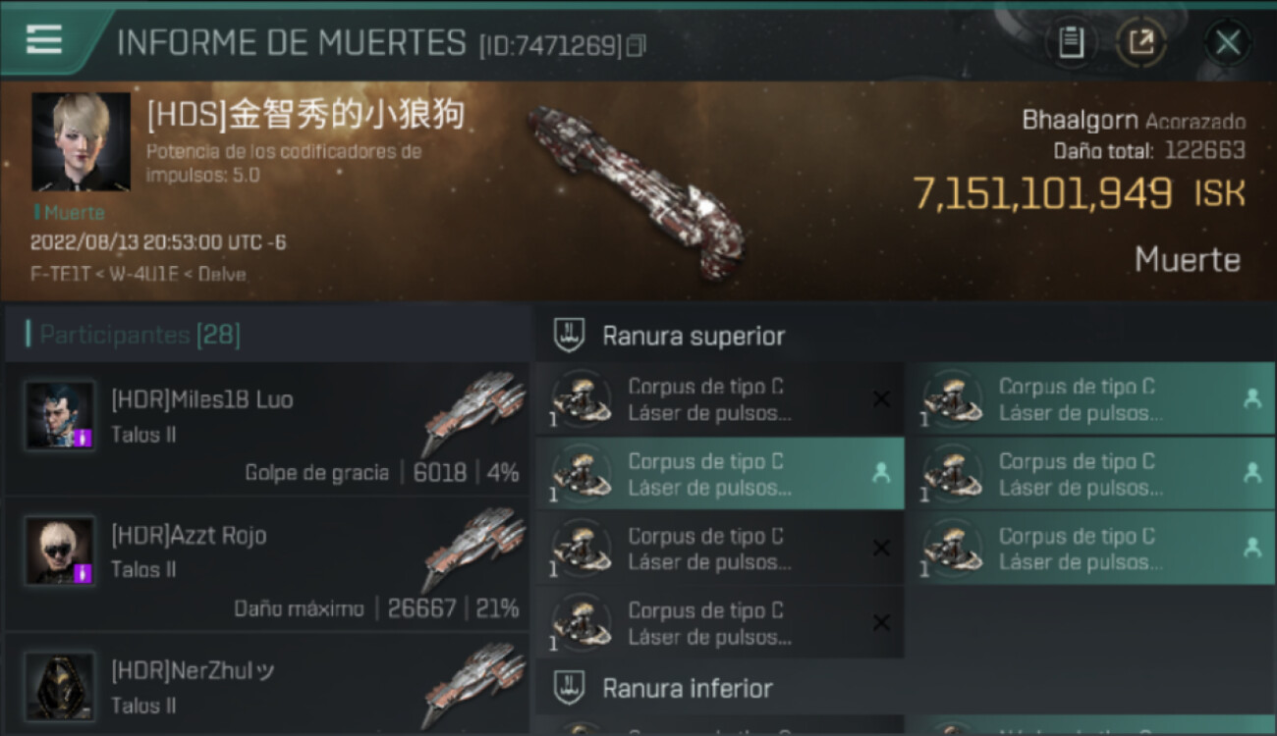The image size is (1277, 736).
Task: Click the Ranura inferior shield icon
Action: coord(570,688)
